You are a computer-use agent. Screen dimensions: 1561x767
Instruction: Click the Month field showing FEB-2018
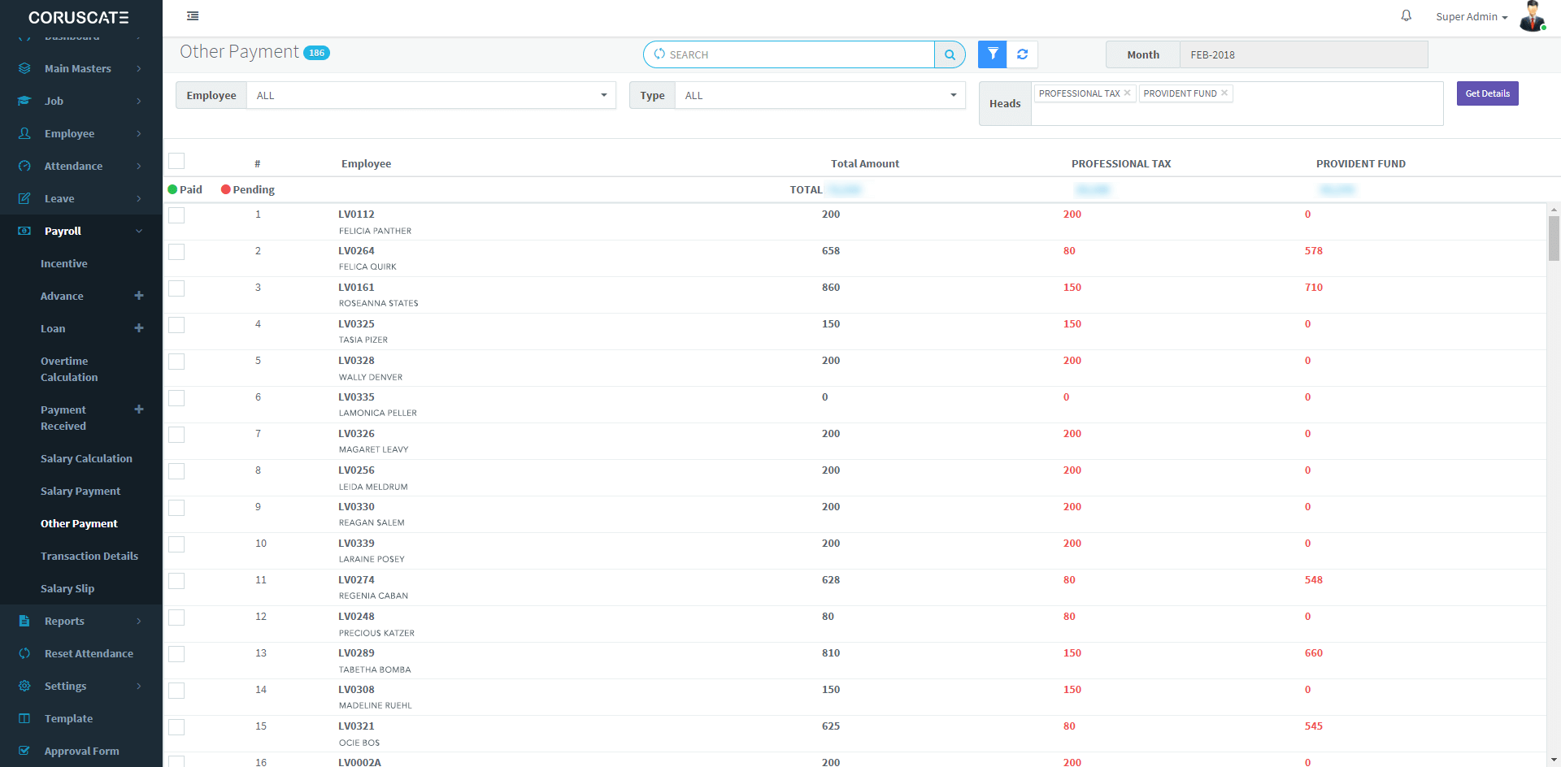(1302, 54)
